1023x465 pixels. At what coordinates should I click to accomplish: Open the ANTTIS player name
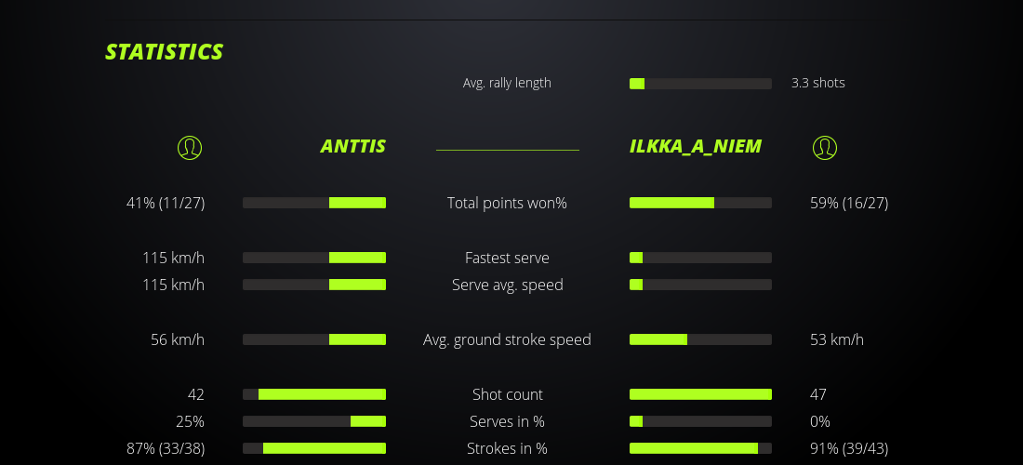352,146
